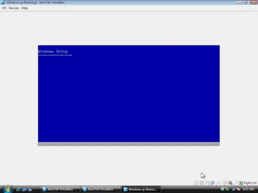Click the display auto-resize status icon
258x193 pixels.
[x=230, y=183]
